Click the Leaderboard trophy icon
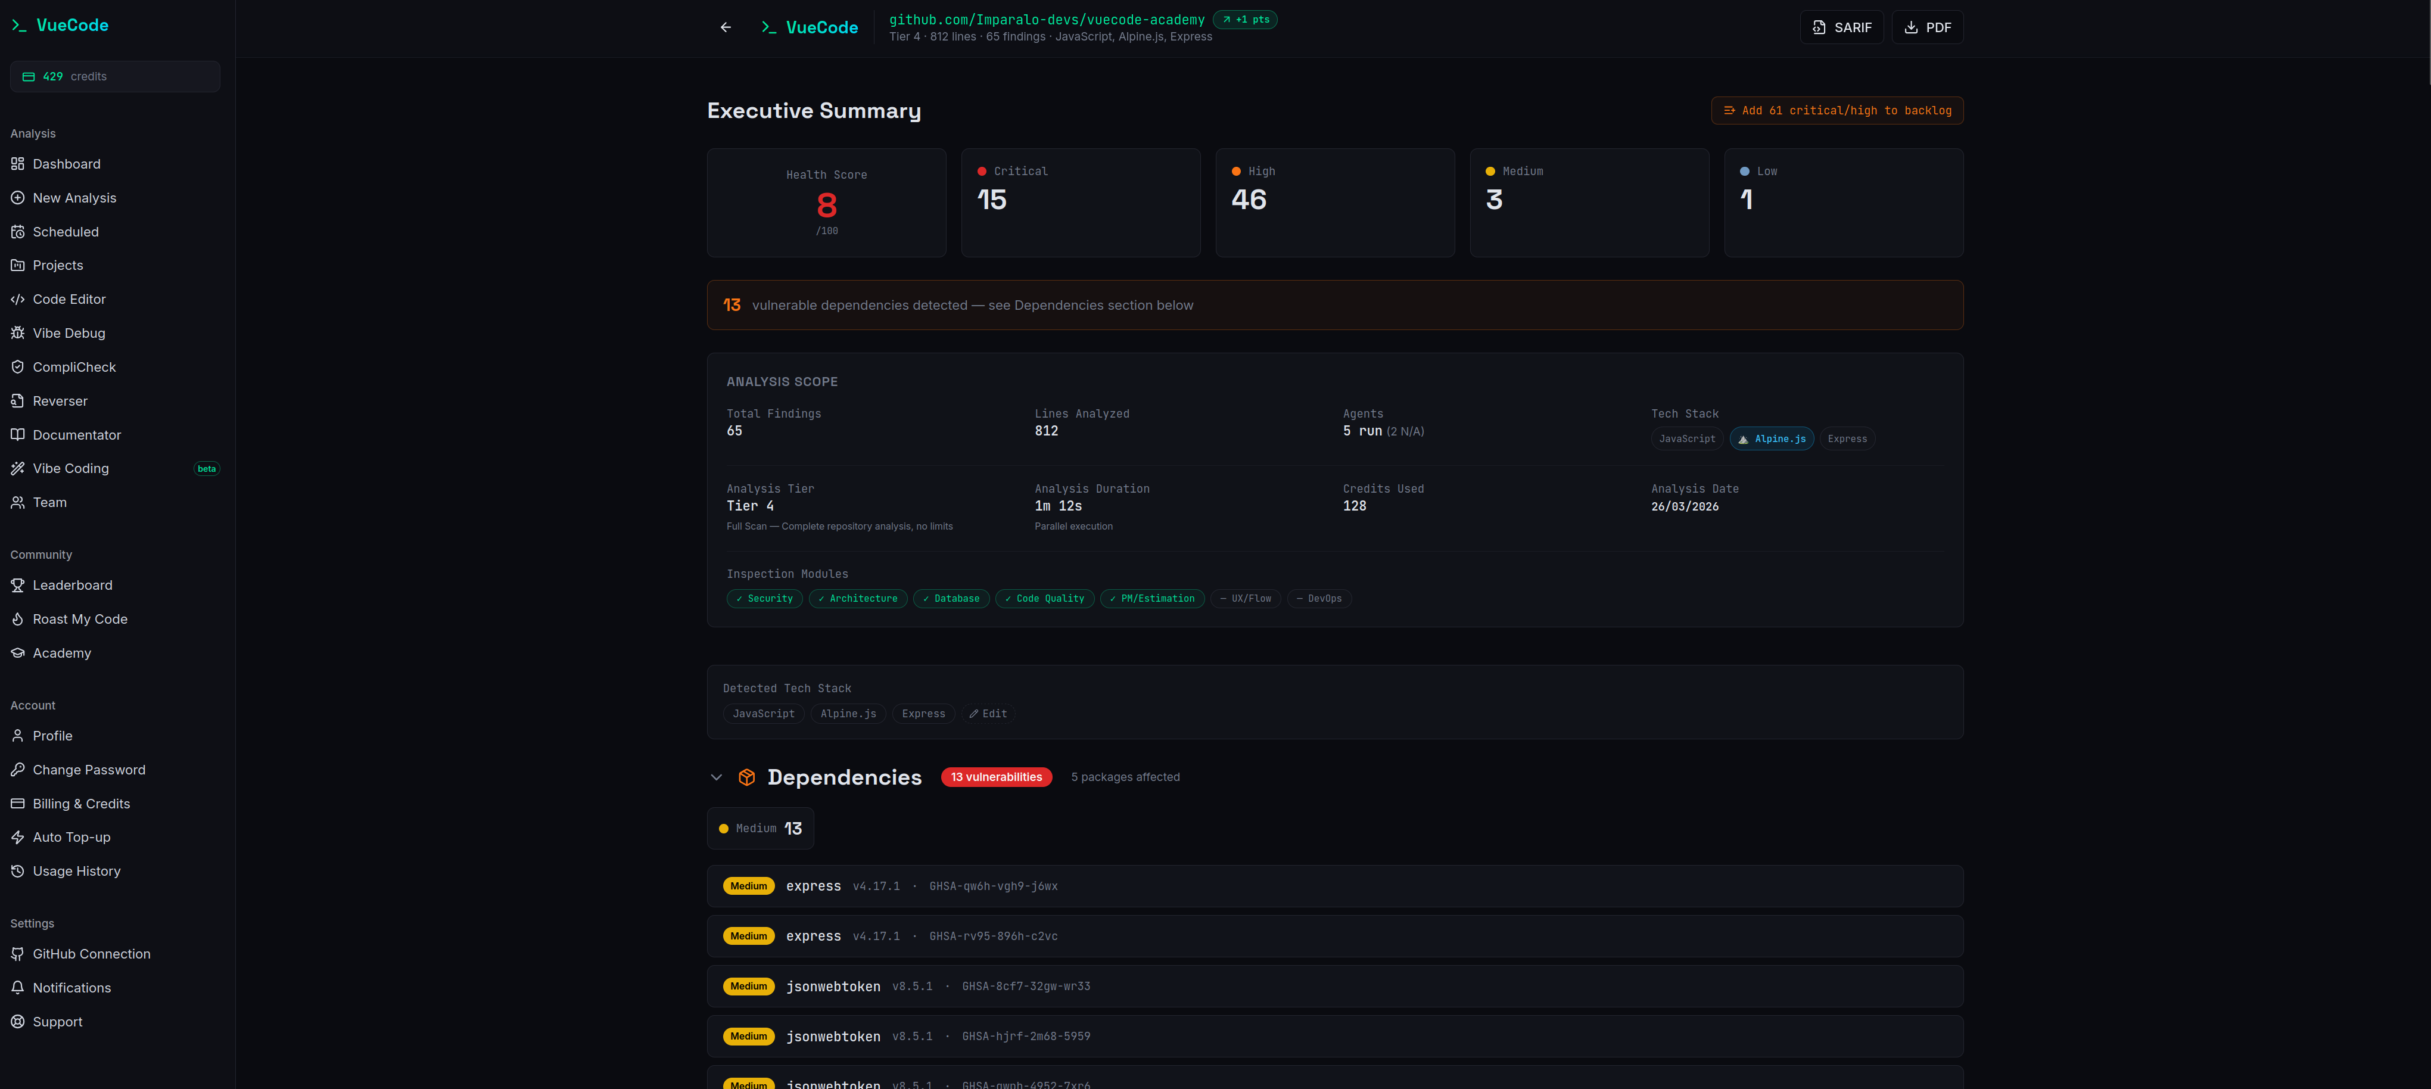Screen dimensions: 2431x1089 tap(17, 585)
